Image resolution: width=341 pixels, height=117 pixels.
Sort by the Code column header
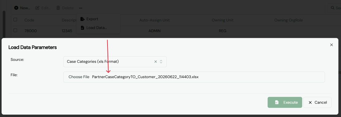[29, 20]
